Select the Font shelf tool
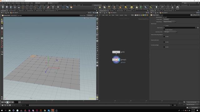 (x=53, y=7)
